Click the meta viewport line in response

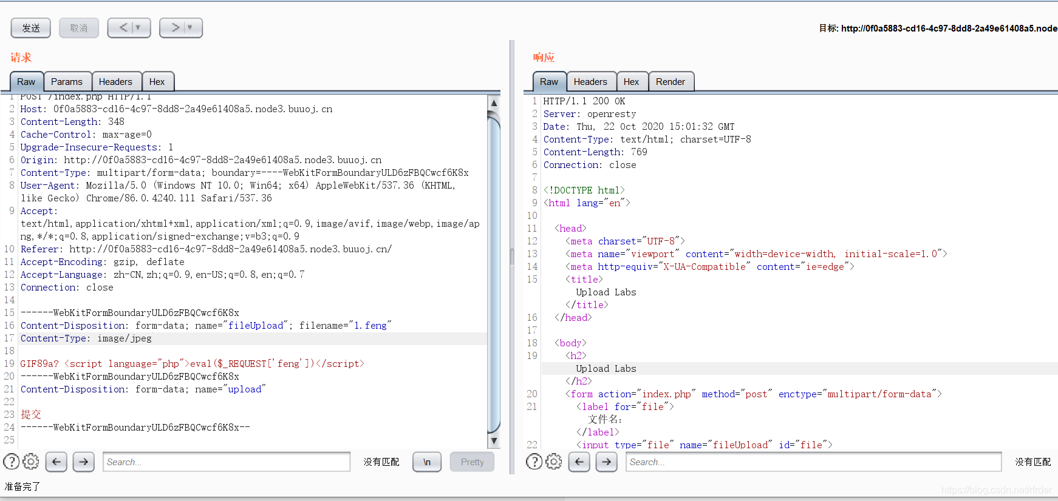[756, 254]
